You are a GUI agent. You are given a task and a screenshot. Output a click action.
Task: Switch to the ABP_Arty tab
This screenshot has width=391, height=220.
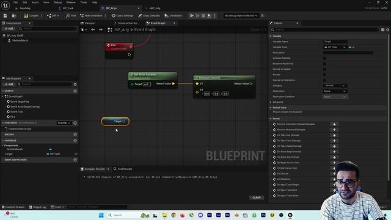pos(155,8)
